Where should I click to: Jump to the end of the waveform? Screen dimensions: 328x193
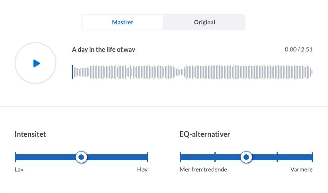(x=312, y=72)
